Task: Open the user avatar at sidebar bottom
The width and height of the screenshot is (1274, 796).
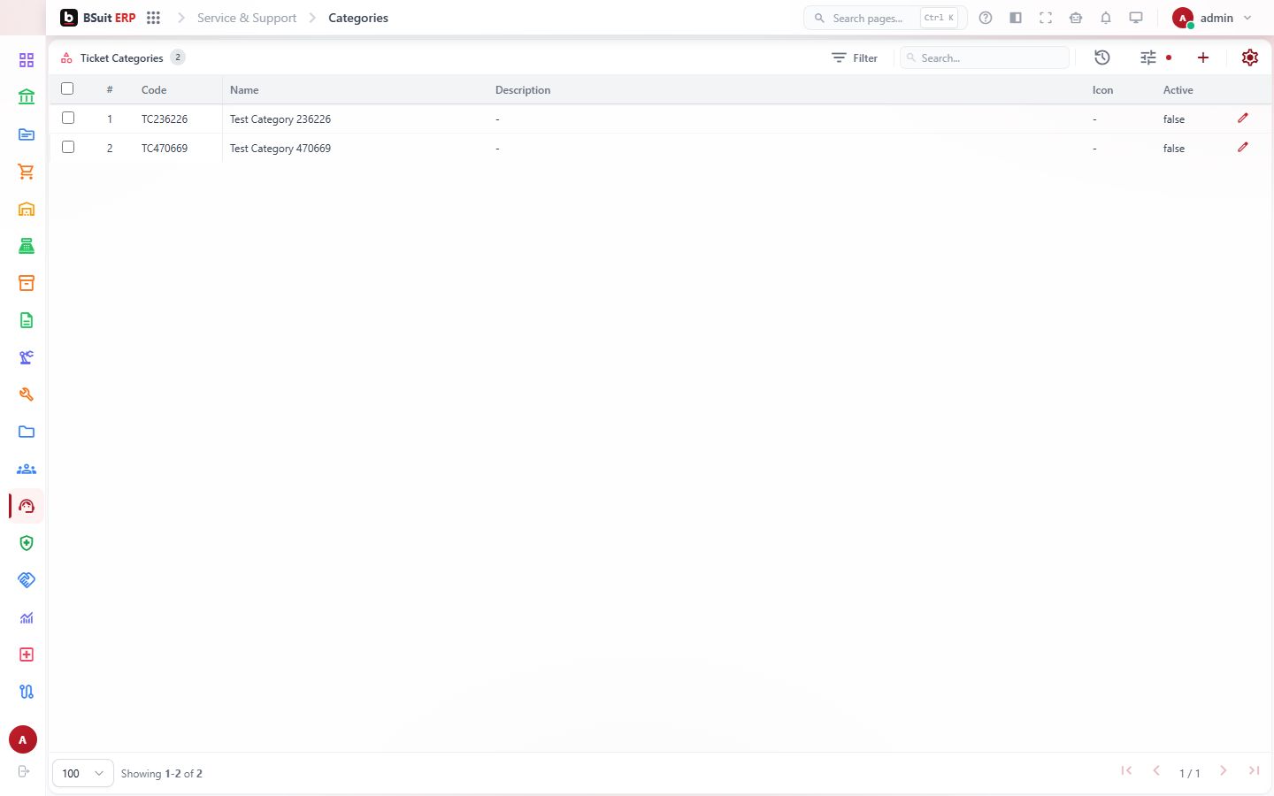Action: click(x=23, y=739)
